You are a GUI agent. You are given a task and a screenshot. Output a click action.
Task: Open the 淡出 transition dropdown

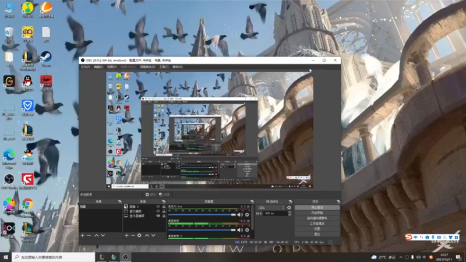pyautogui.click(x=271, y=208)
